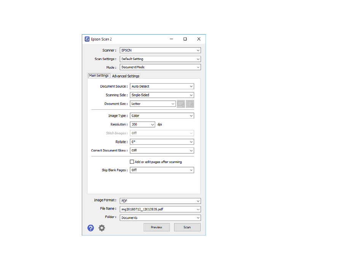Open the Scanning Side dropdown

pos(162,95)
